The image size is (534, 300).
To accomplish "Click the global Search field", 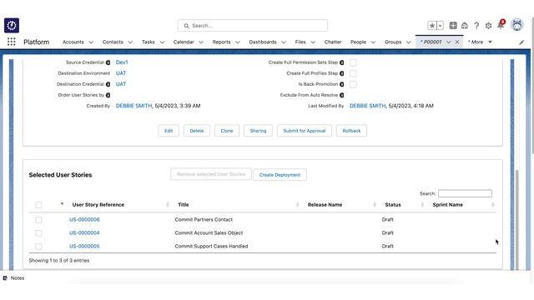I will coord(252,26).
